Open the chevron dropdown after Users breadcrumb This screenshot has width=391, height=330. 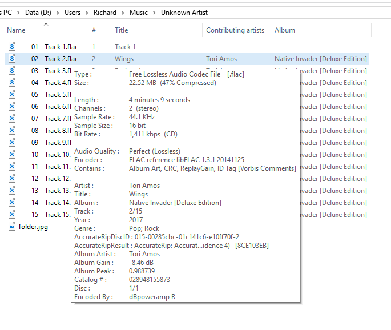87,13
